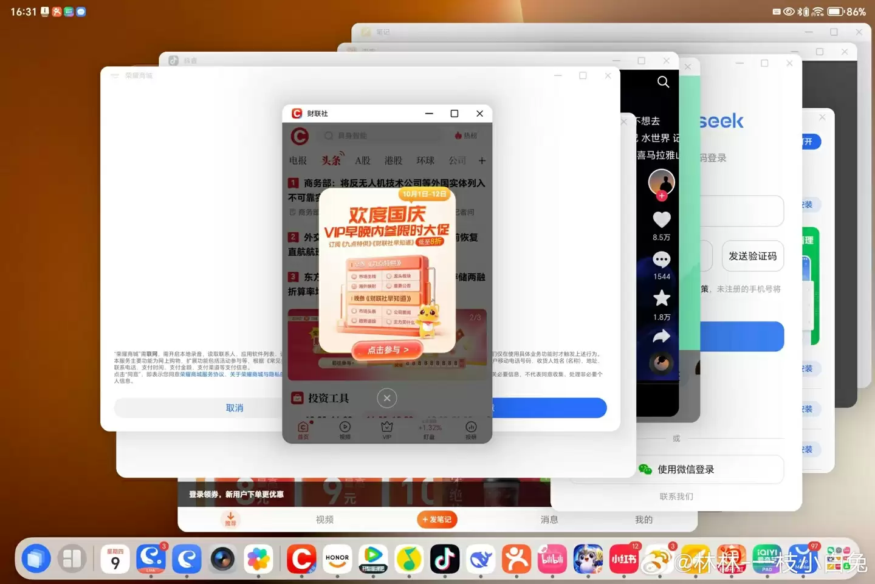
Task: Open Douyin search with the magnifier icon
Action: pyautogui.click(x=663, y=82)
